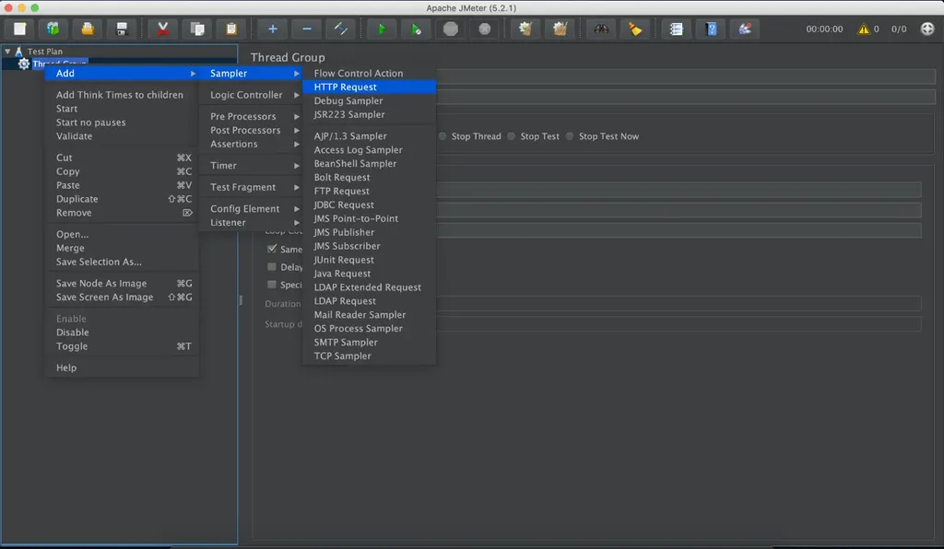Image resolution: width=944 pixels, height=549 pixels.
Task: Select the Stop Thread radio button
Action: [x=442, y=136]
